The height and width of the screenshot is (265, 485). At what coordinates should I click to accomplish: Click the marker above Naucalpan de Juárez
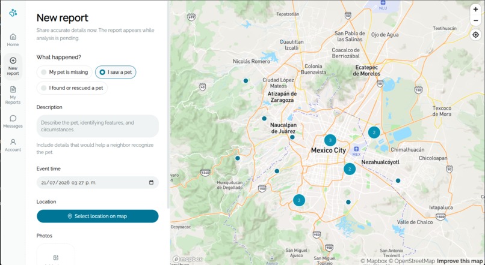coord(264,118)
